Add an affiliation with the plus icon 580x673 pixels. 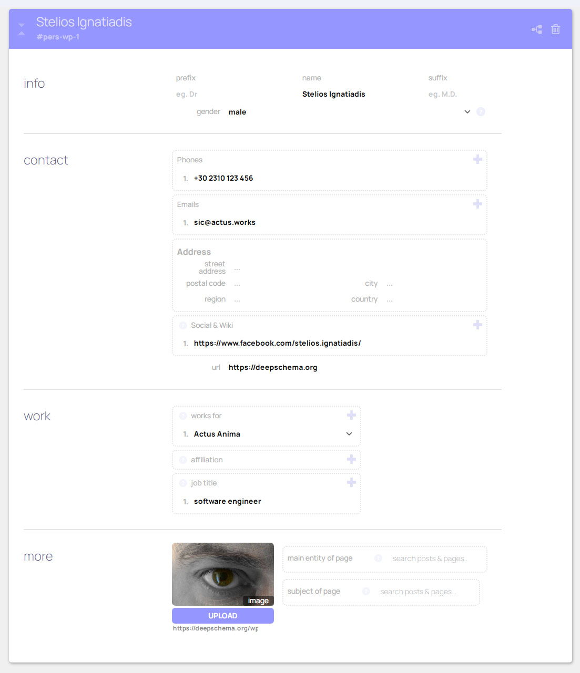[x=351, y=459]
